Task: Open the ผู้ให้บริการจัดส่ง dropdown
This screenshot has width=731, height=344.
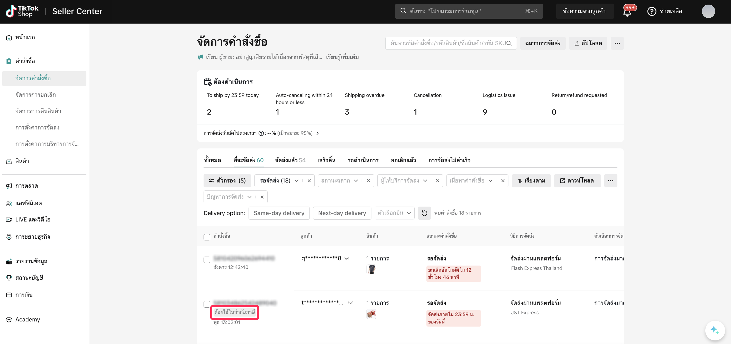Action: pyautogui.click(x=404, y=181)
